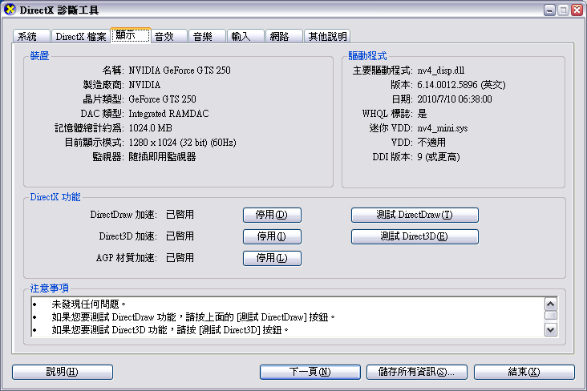Screen dimensions: 587x391
Task: Click 儲存所有資訊(S)... button
Action: tap(417, 372)
